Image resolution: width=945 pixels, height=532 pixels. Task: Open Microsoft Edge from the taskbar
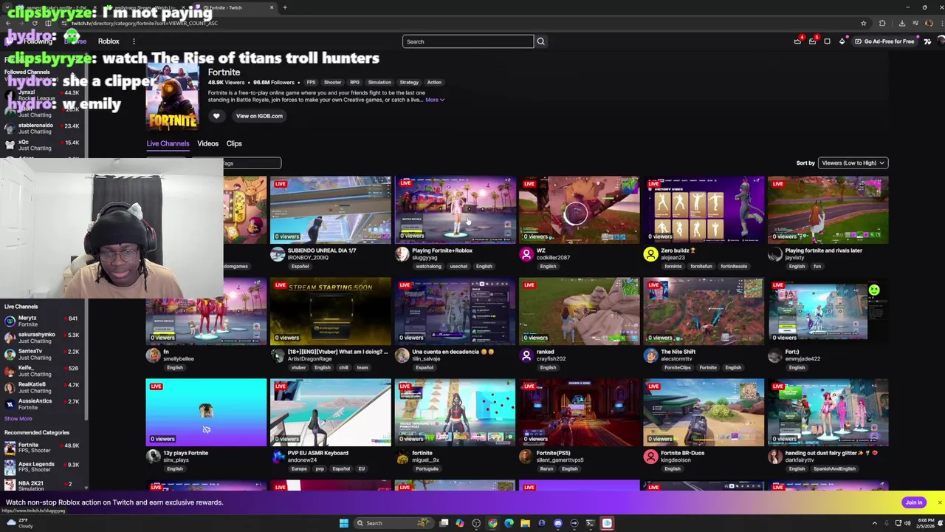pos(509,523)
